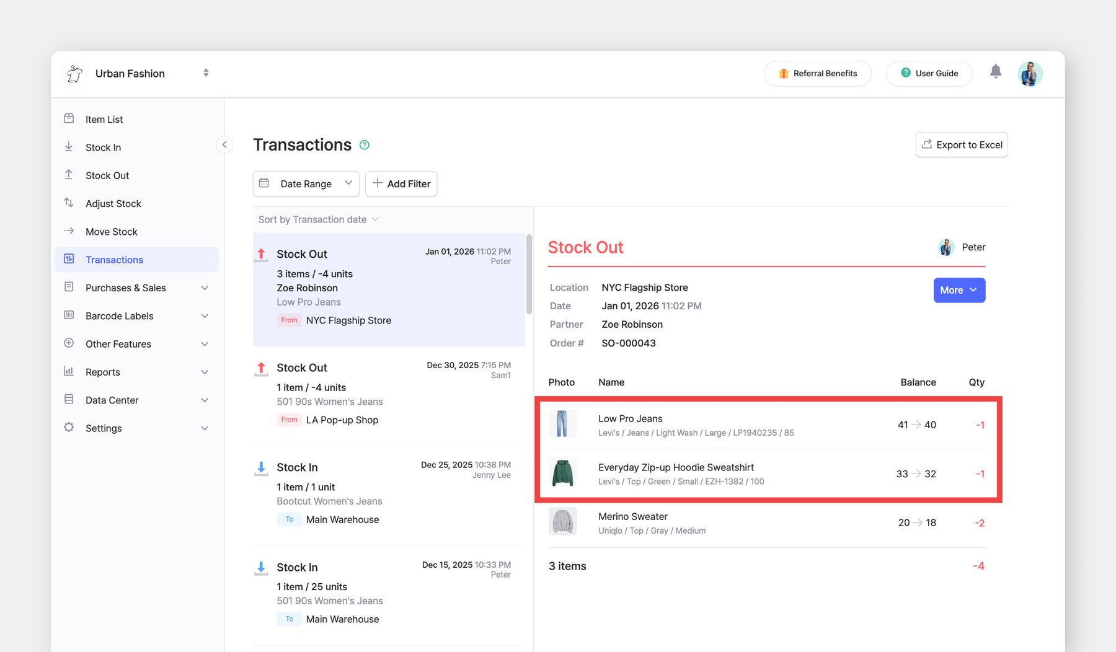
Task: Click the blue Stock In arrow on Dec 25 transaction
Action: (261, 467)
